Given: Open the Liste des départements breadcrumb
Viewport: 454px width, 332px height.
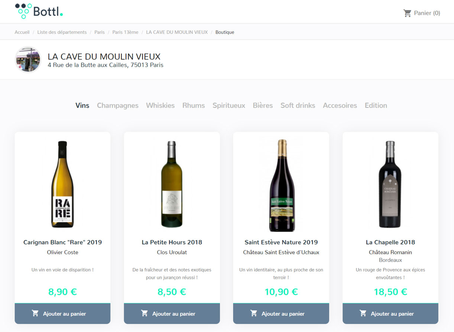Looking at the screenshot, I should click(x=62, y=32).
